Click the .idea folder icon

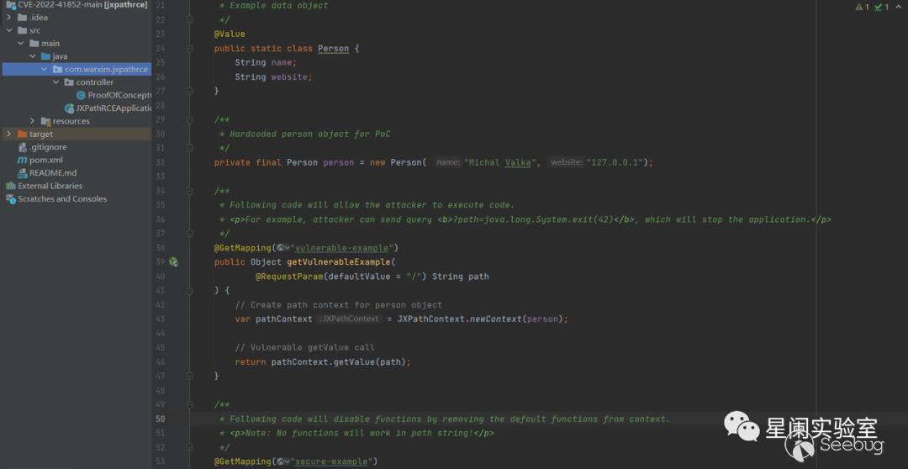(22, 18)
